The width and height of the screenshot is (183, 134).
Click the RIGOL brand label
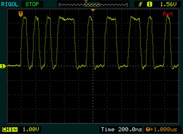(x=10, y=4)
